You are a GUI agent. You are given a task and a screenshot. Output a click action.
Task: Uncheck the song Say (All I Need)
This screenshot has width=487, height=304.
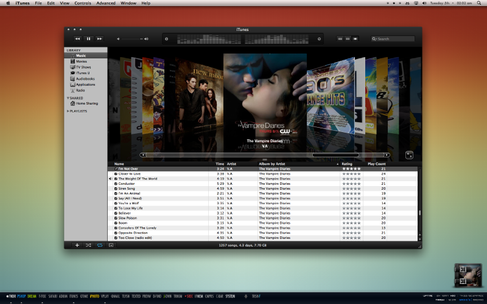[116, 198]
